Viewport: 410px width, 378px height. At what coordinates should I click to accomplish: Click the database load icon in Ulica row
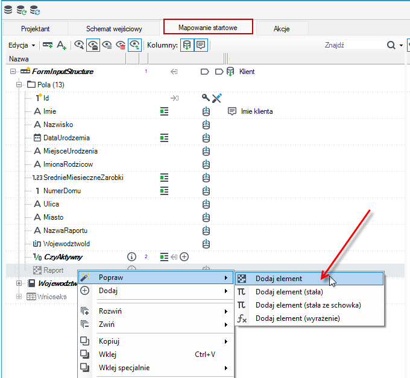[206, 204]
